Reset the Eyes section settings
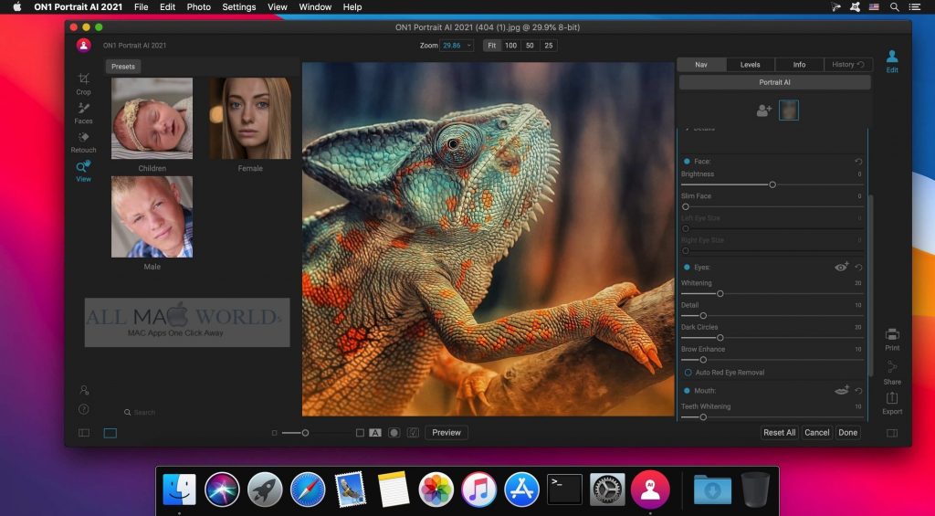Screen dimensions: 935x516 pos(858,268)
